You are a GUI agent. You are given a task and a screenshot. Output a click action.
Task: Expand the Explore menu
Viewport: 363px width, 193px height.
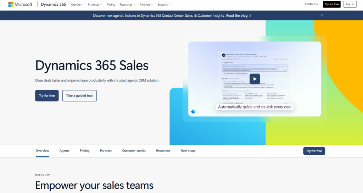tap(77, 5)
